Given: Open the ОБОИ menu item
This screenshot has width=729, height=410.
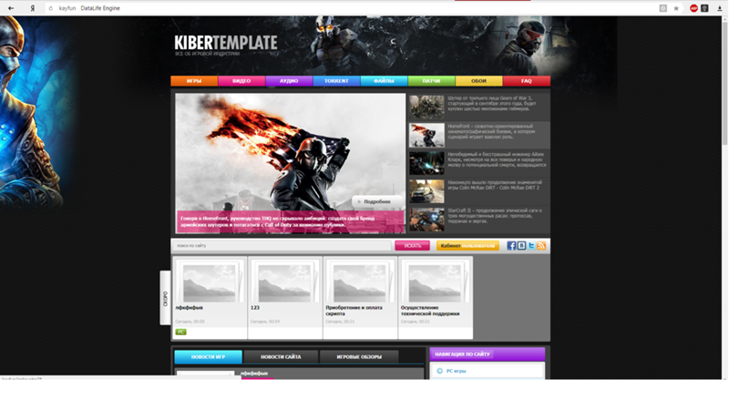Looking at the screenshot, I should pos(479,81).
